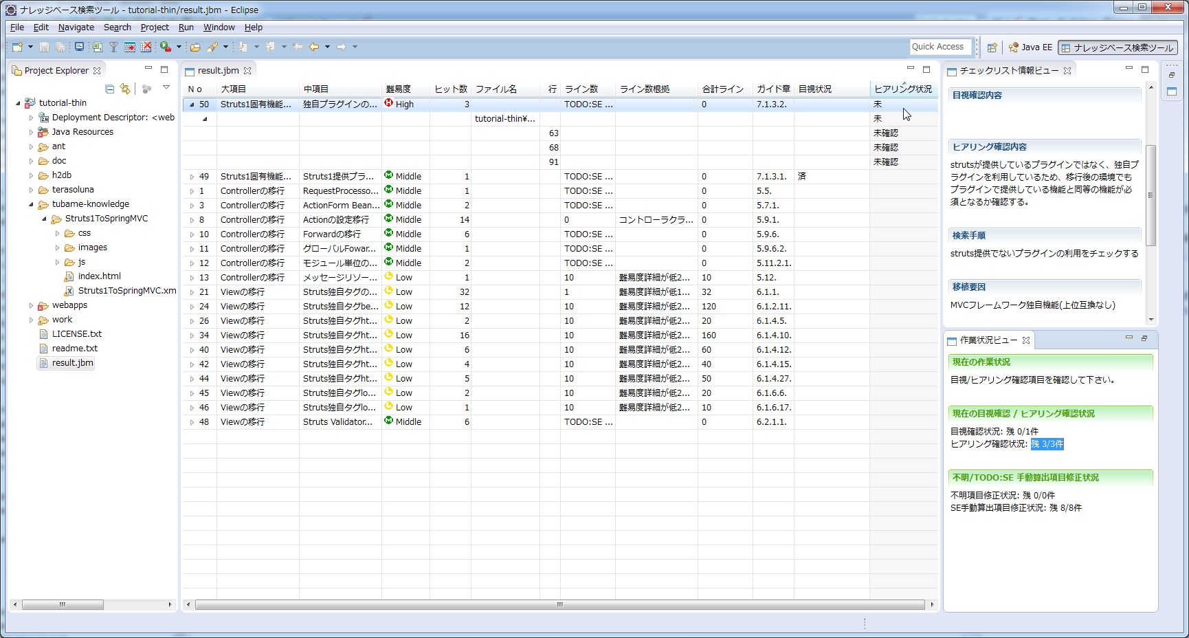Open the flashlight Search dropdown arrow
The height and width of the screenshot is (638, 1189).
tap(225, 47)
